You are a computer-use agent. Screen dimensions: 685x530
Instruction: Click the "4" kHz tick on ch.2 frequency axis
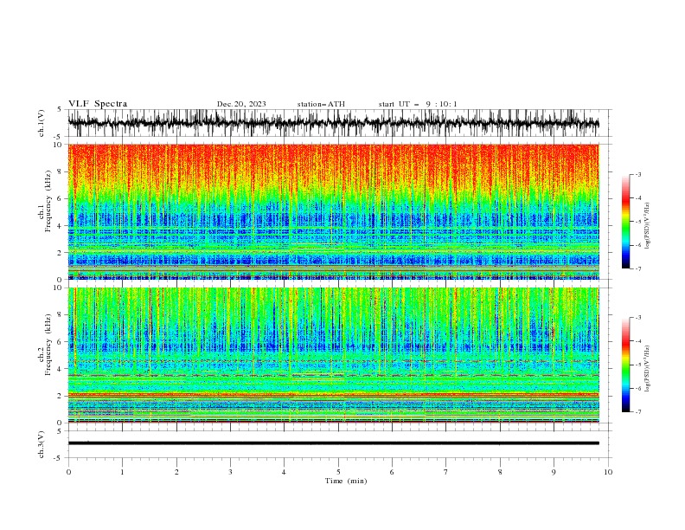60,369
